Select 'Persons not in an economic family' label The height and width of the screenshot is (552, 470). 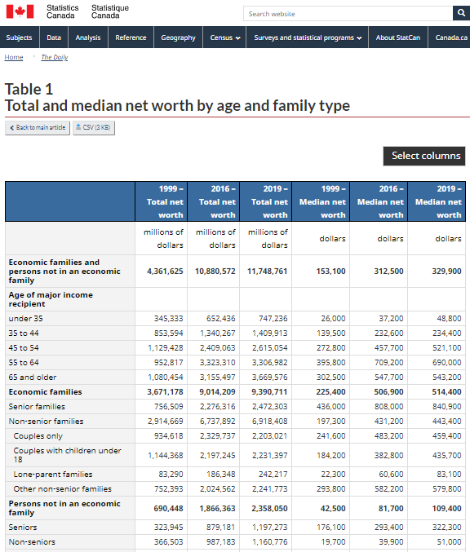pyautogui.click(x=64, y=508)
